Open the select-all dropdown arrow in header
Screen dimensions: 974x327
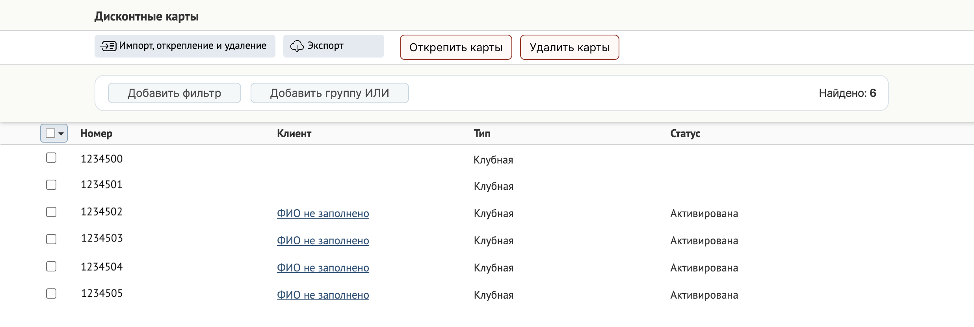click(x=61, y=134)
